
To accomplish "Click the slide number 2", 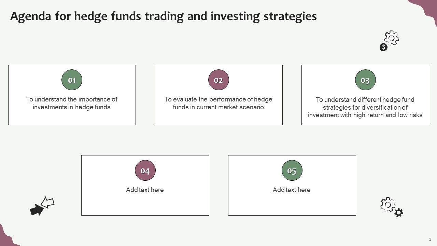I will tap(430, 239).
